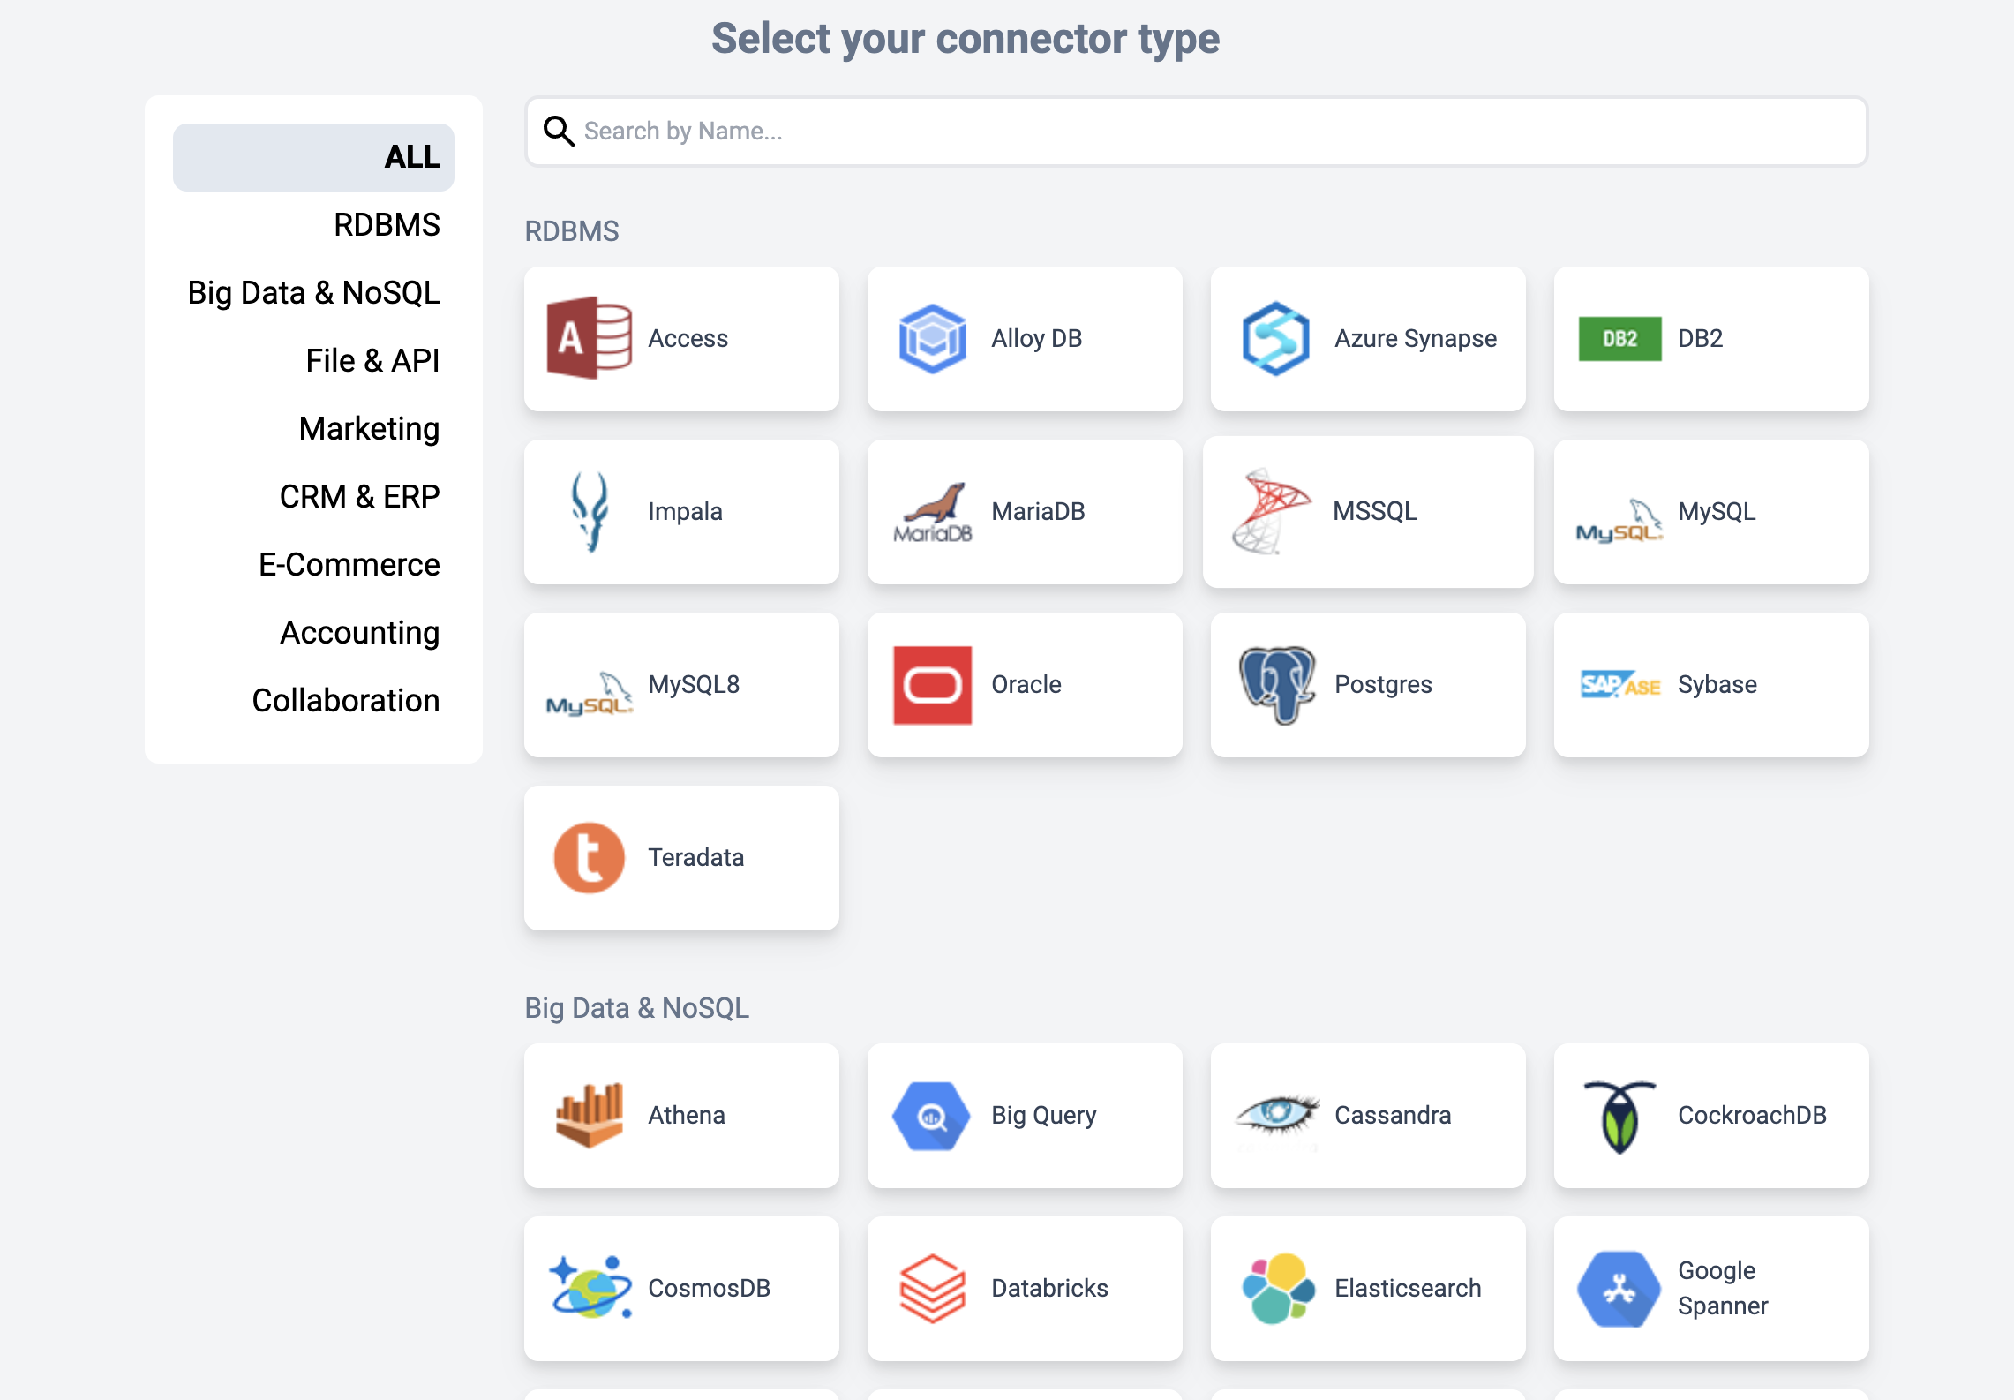Select the Alloy DB logo
The width and height of the screenshot is (2014, 1400).
932,338
